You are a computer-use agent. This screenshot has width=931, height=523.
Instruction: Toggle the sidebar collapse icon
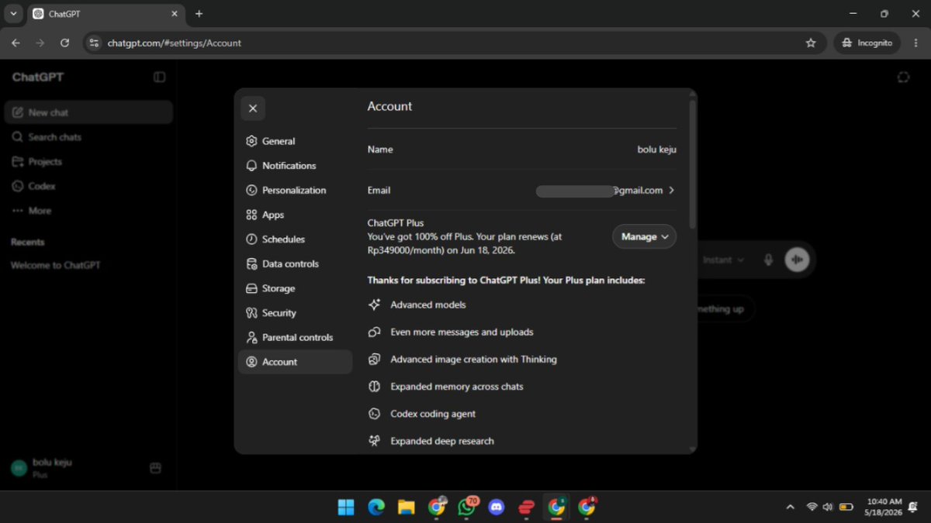(x=159, y=77)
